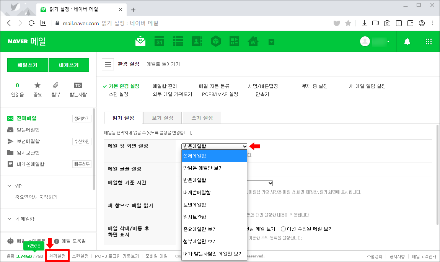Select 메일 자동 분류 settings menu

click(x=214, y=86)
